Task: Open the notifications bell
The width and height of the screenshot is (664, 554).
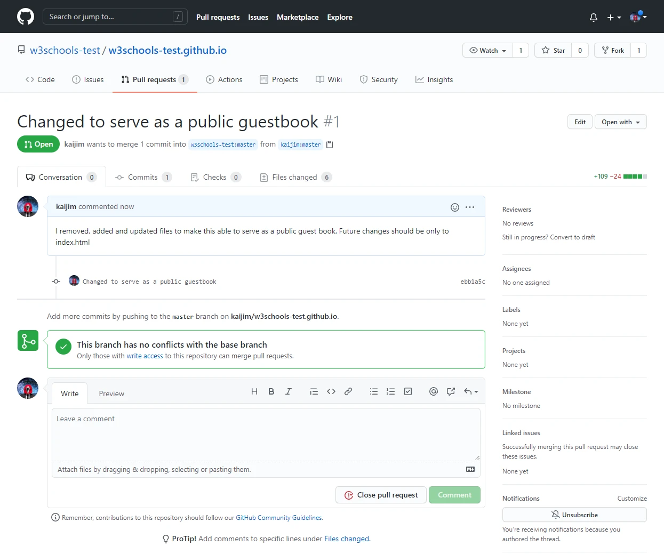Action: click(x=593, y=17)
